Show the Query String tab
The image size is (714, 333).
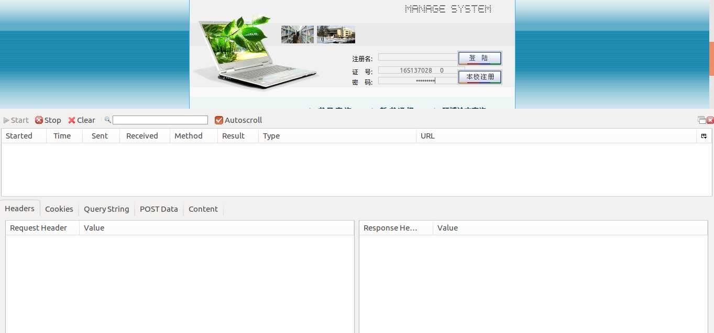tap(106, 209)
